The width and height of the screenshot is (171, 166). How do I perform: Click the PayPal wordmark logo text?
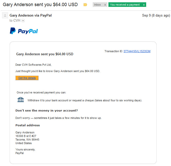tap(28, 31)
